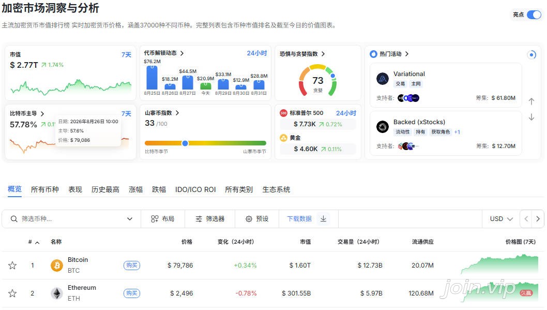The height and width of the screenshot is (310, 547).
Task: Show previous hot activity with up arrow
Action: [x=531, y=101]
